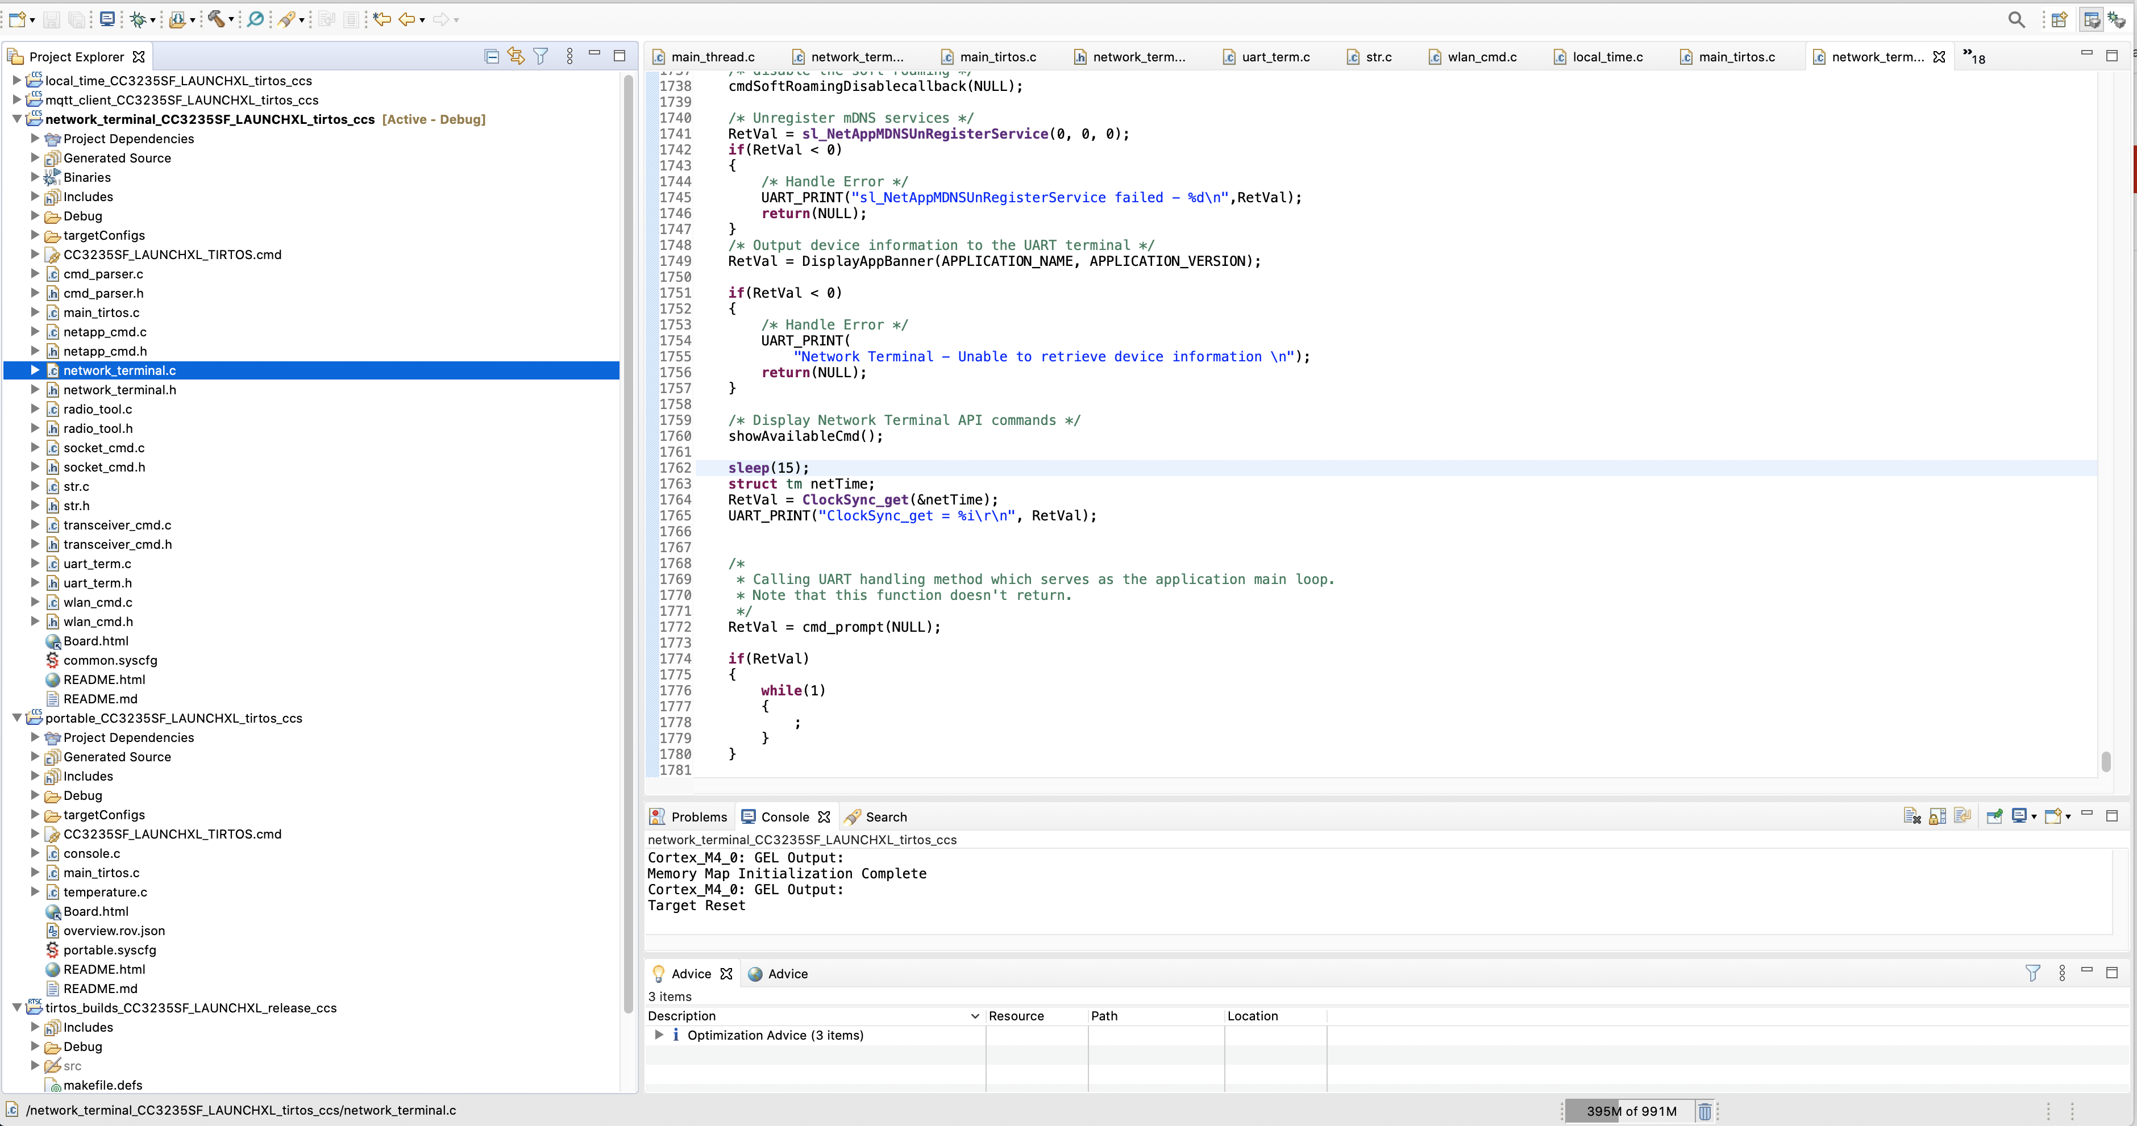Collapse All items in Project Explorer
The image size is (2137, 1126).
[x=492, y=56]
